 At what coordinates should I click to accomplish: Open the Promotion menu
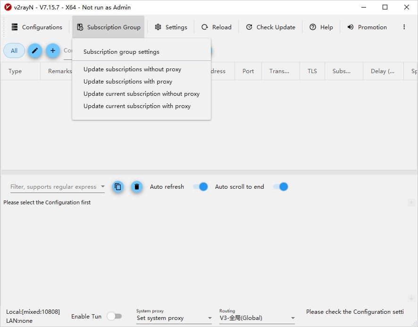click(x=367, y=27)
